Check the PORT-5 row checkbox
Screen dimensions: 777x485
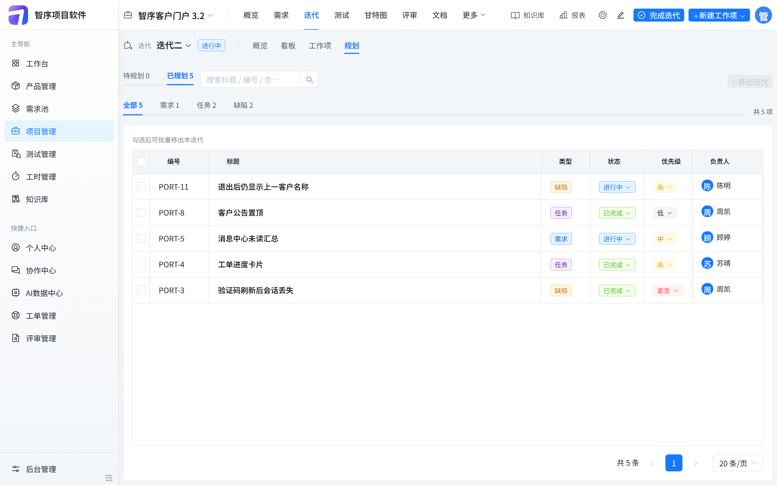coord(141,239)
